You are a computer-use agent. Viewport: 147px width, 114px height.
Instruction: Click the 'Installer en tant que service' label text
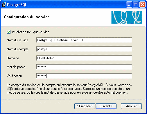(x=30, y=32)
